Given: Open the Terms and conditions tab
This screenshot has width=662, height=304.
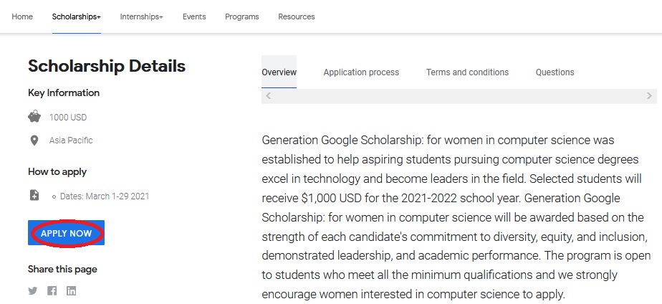Looking at the screenshot, I should 467,72.
